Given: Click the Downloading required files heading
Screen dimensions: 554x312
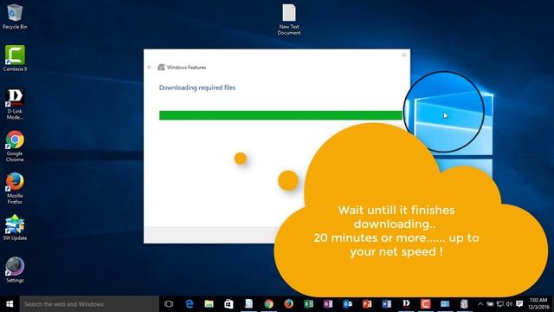Looking at the screenshot, I should (x=197, y=88).
